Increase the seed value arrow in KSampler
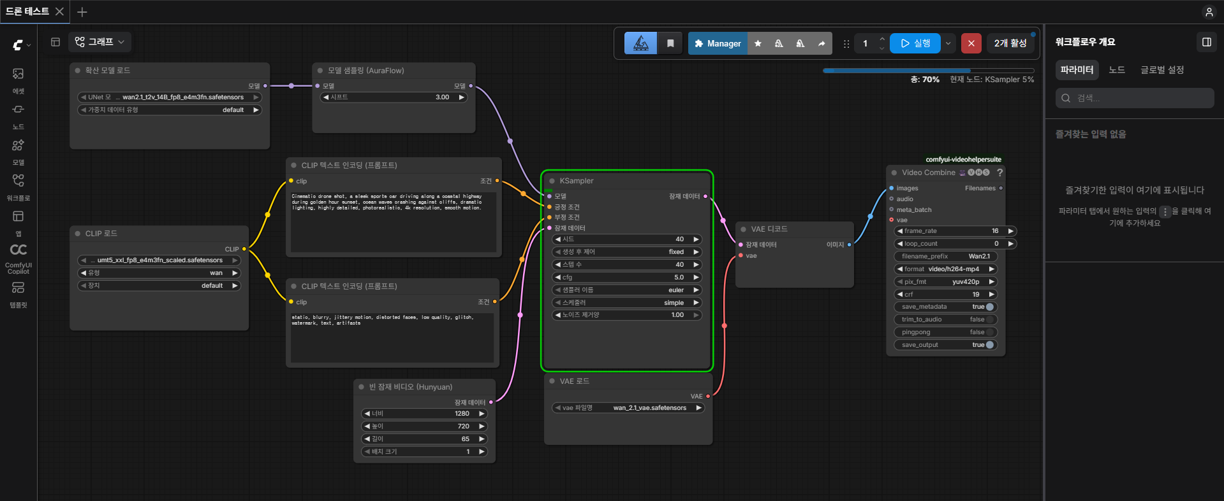Image resolution: width=1224 pixels, height=501 pixels. click(x=696, y=239)
